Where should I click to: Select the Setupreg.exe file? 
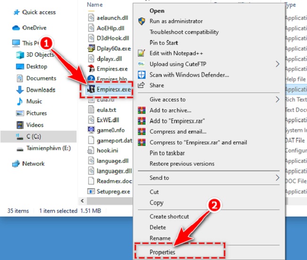point(113,191)
